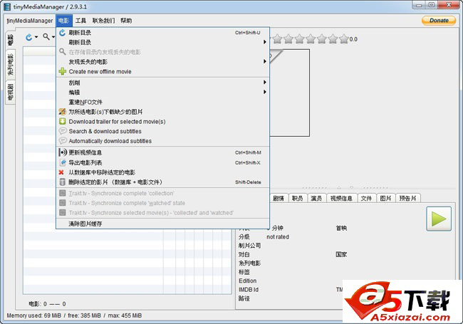Select the 系列电影 vertical side tab
Image resolution: width=463 pixels, height=324 pixels.
pyautogui.click(x=11, y=64)
